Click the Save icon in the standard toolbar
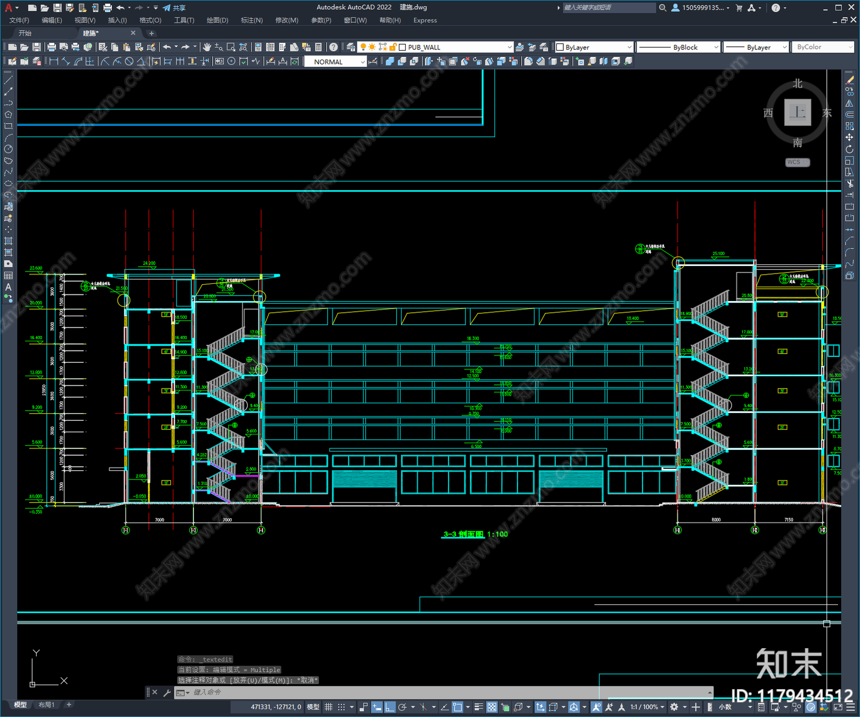 36,47
